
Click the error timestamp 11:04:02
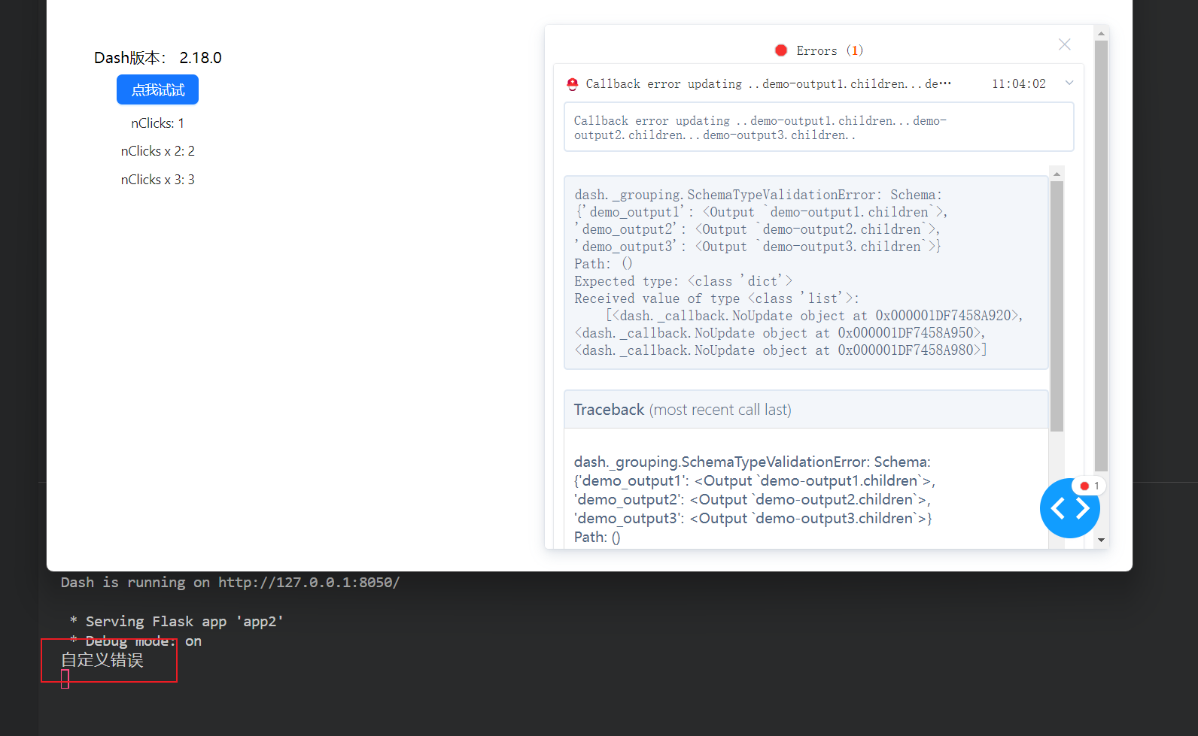pyautogui.click(x=1018, y=84)
